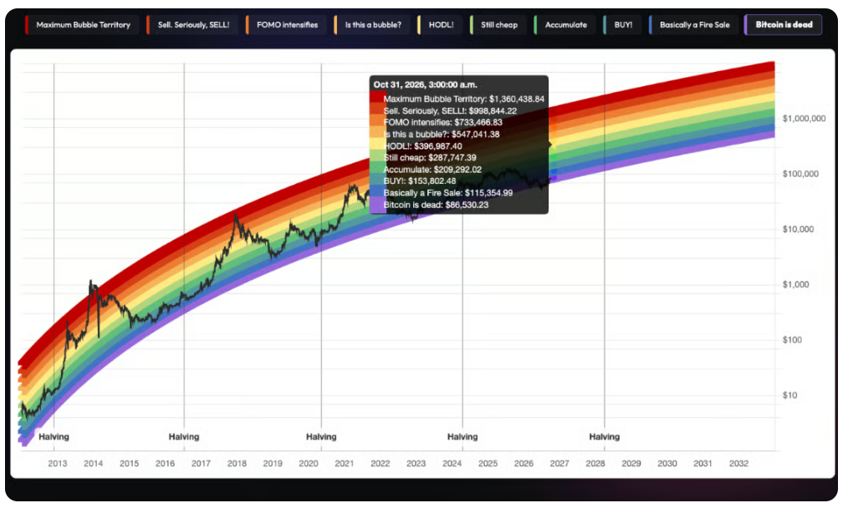Image resolution: width=843 pixels, height=508 pixels.
Task: Click the 2025 x-axis year label
Action: tap(488, 463)
